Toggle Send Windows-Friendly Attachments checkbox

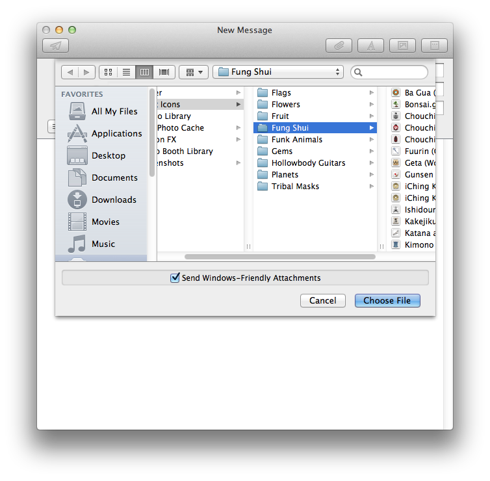point(175,278)
